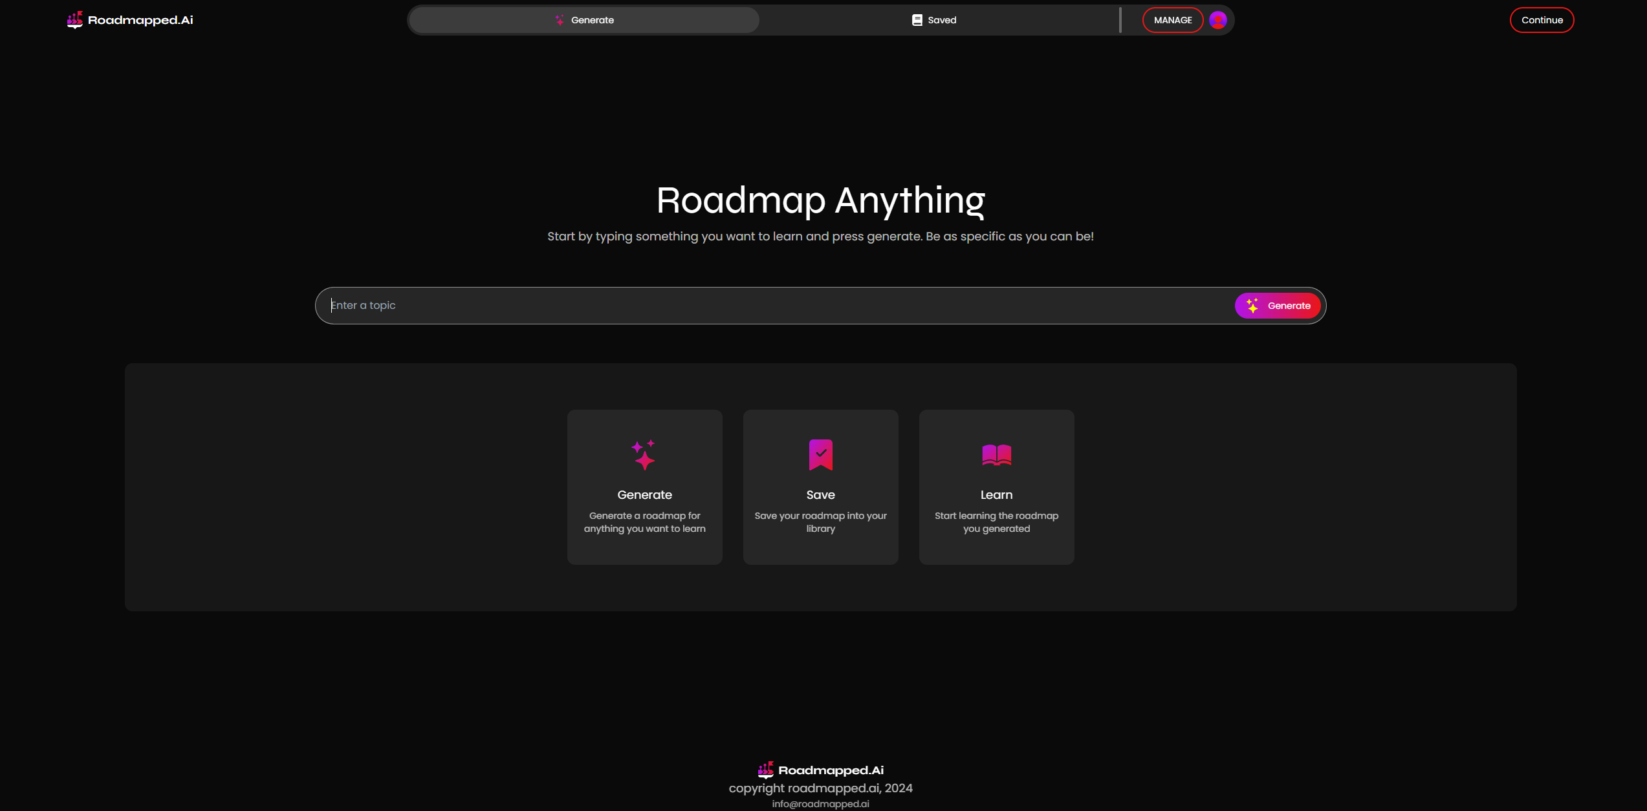The height and width of the screenshot is (811, 1647).
Task: Open the user profile avatar
Action: [1218, 20]
